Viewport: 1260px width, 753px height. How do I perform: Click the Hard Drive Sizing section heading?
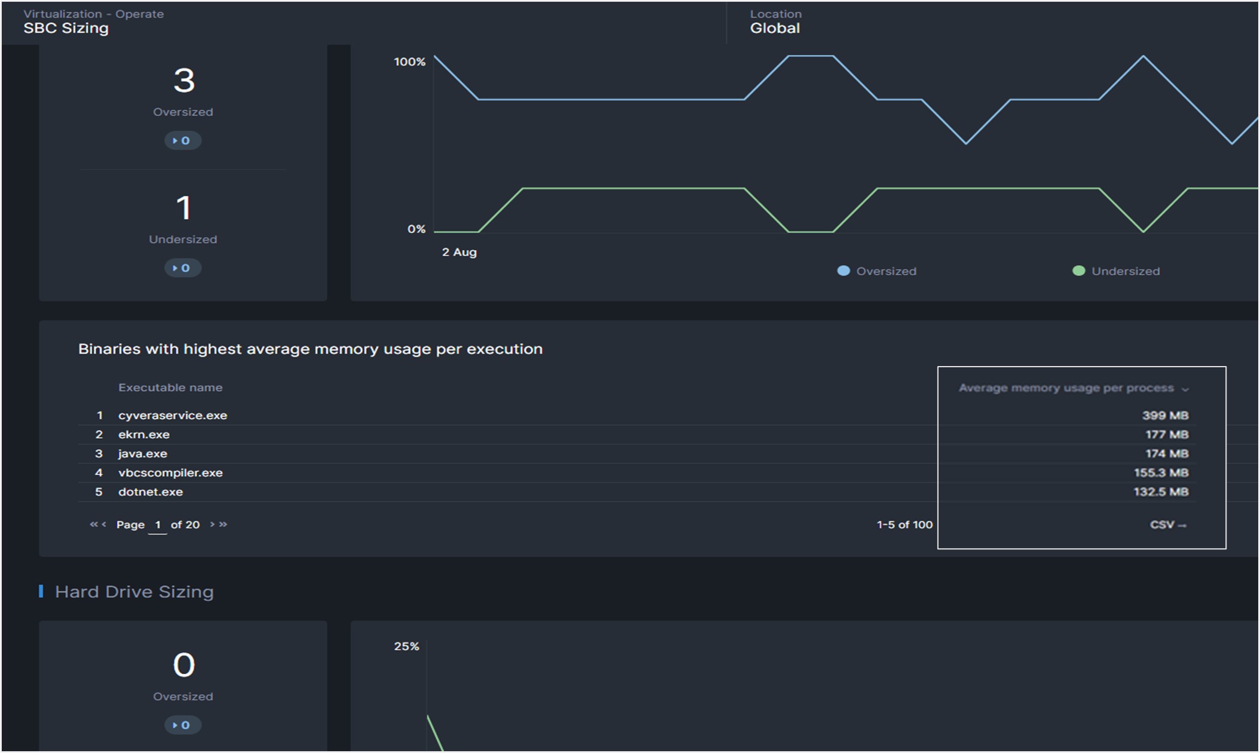134,592
